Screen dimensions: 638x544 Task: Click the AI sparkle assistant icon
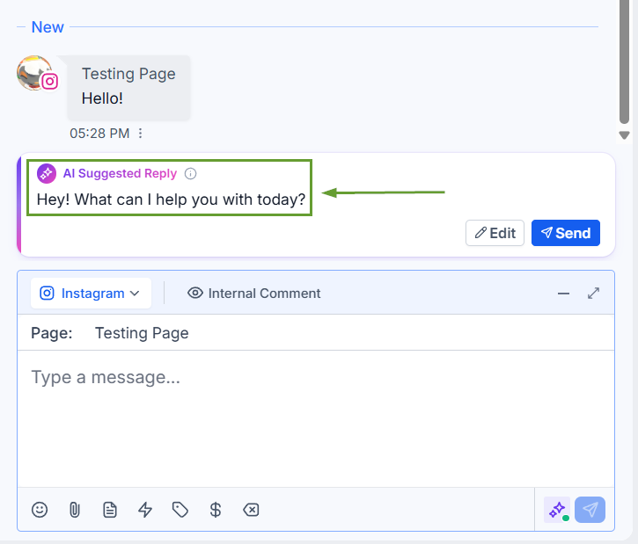(x=557, y=510)
